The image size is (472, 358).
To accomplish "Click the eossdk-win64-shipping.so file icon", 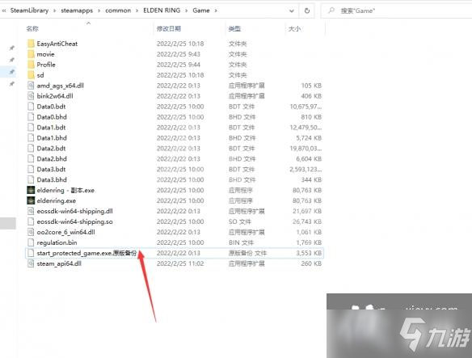I will coord(31,221).
